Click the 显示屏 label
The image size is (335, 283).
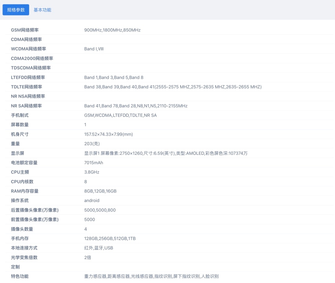[x=17, y=153]
